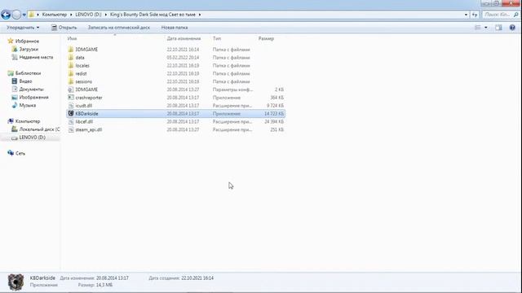Screen dimensions: 522x293
Task: Refresh the folder with the refresh icon
Action: click(475, 15)
